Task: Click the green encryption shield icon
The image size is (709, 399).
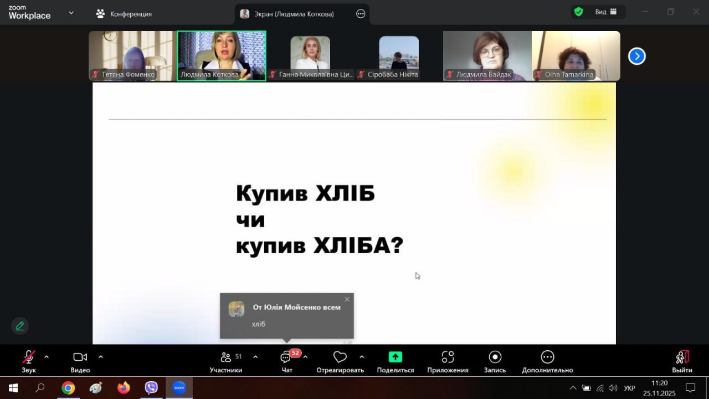Action: point(578,12)
